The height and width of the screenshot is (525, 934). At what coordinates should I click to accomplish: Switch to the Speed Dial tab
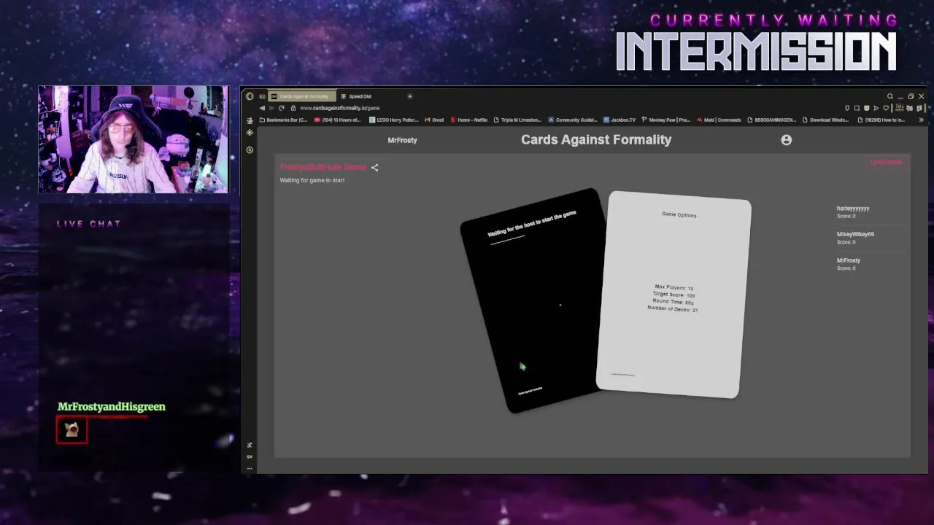click(358, 96)
